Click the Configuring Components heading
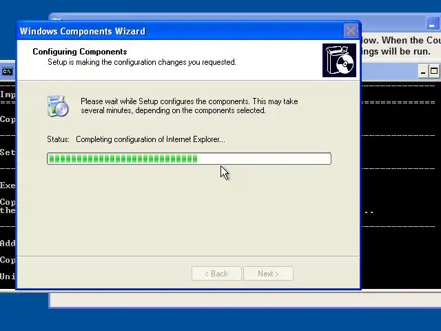 [x=80, y=52]
